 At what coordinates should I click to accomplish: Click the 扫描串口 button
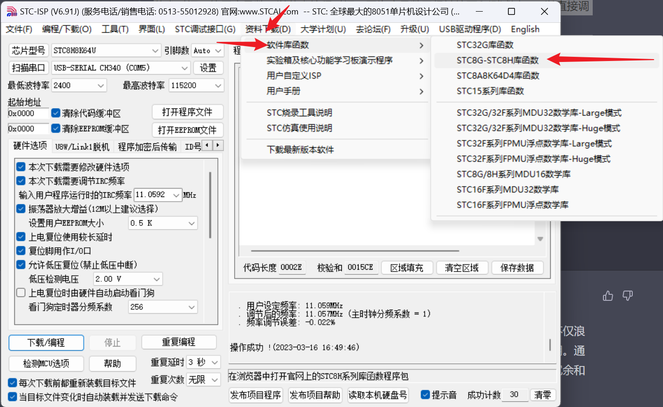coord(28,68)
